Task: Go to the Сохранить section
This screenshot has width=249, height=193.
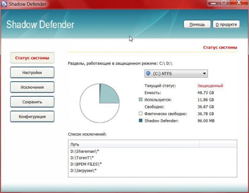Action: point(32,102)
